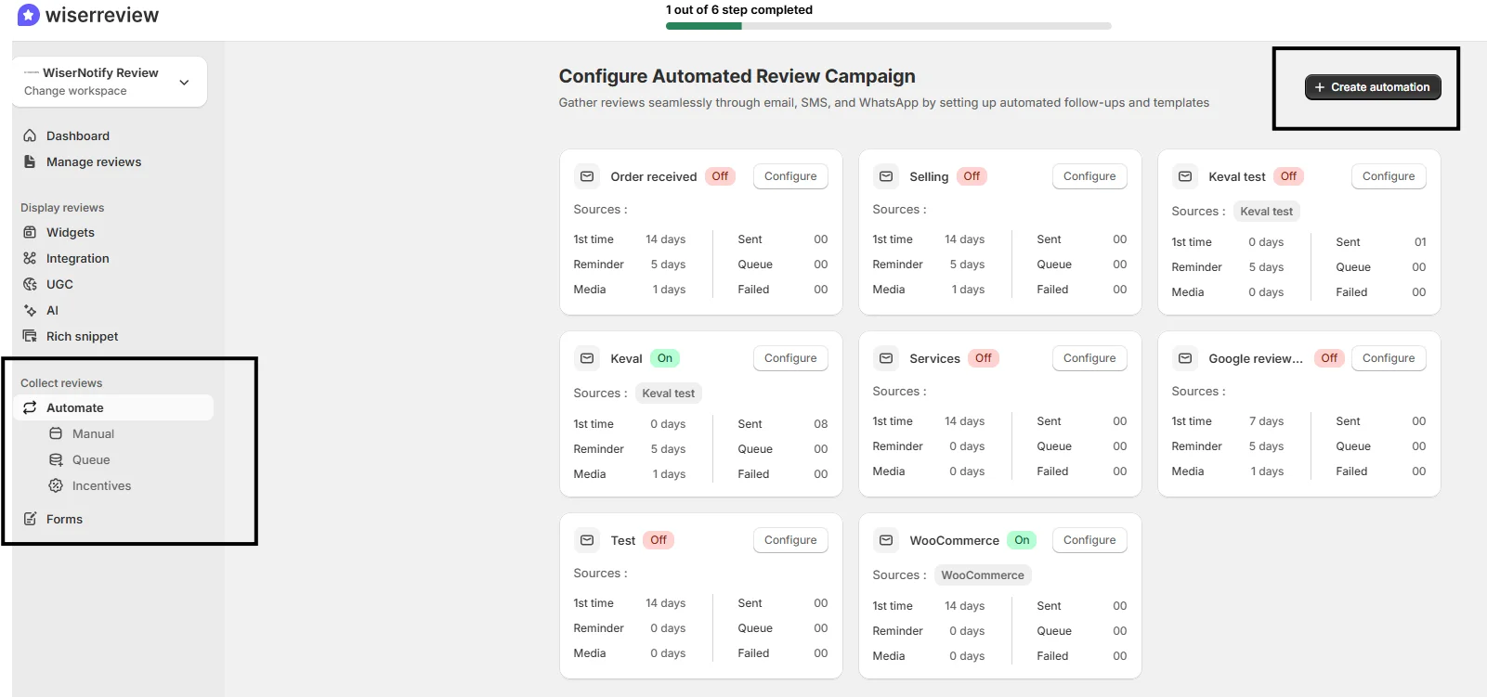Click the mail icon on Test card

(587, 540)
